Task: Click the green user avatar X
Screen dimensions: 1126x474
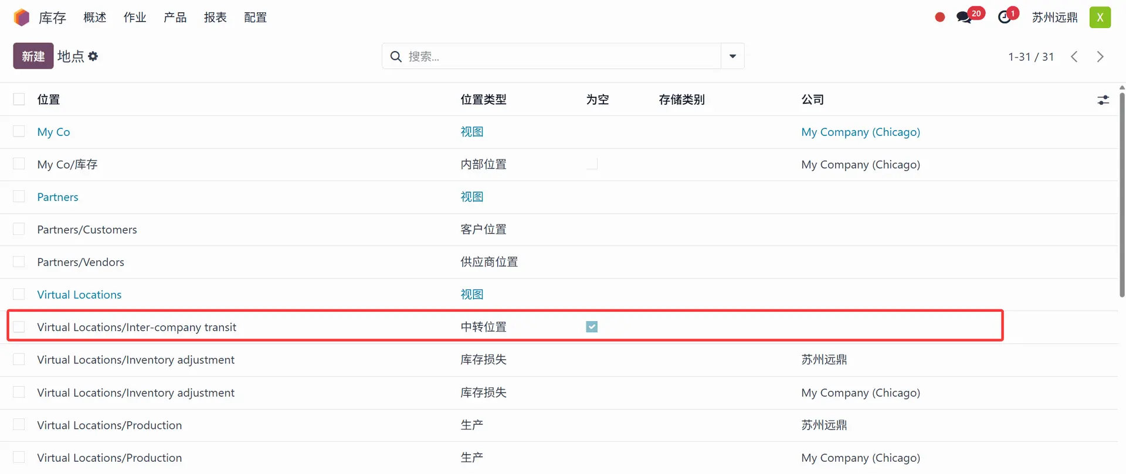Action: pos(1100,18)
